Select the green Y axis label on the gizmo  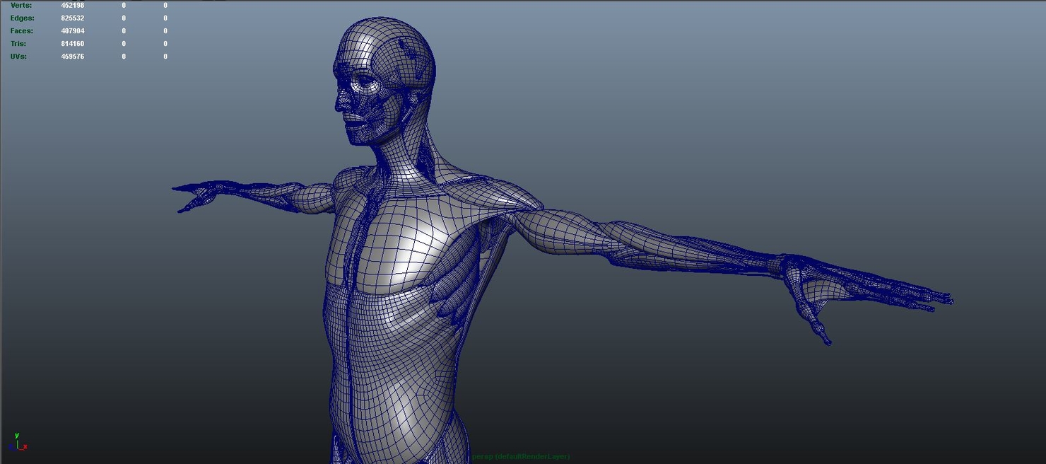[16, 435]
